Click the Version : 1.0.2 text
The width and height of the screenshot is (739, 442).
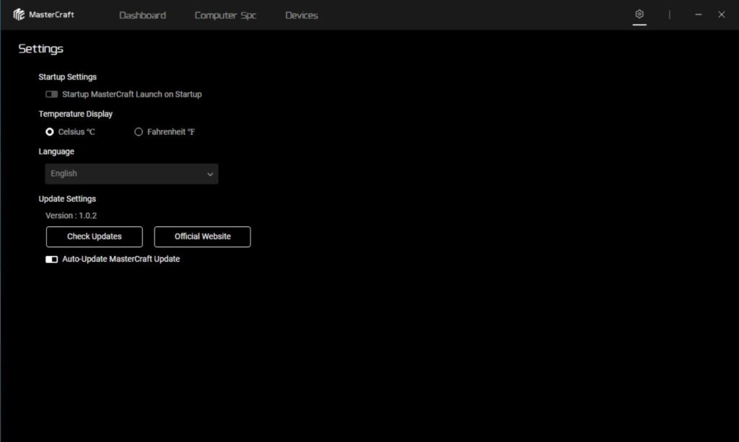click(71, 216)
